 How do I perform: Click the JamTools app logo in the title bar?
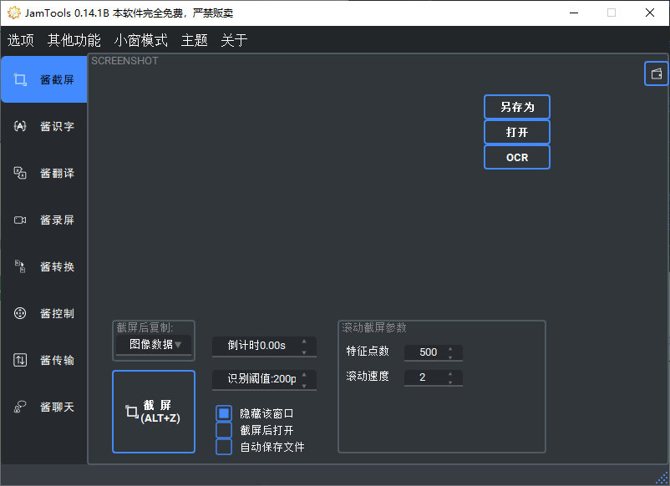click(x=13, y=13)
